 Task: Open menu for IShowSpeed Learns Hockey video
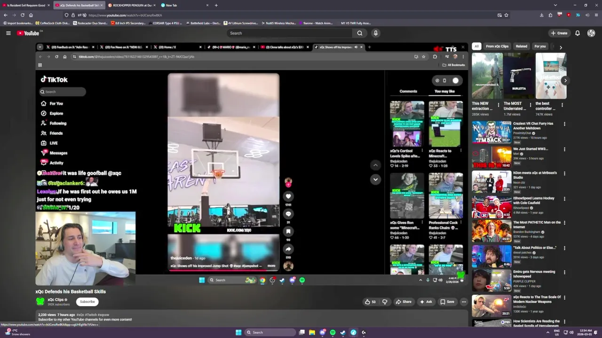[564, 198]
